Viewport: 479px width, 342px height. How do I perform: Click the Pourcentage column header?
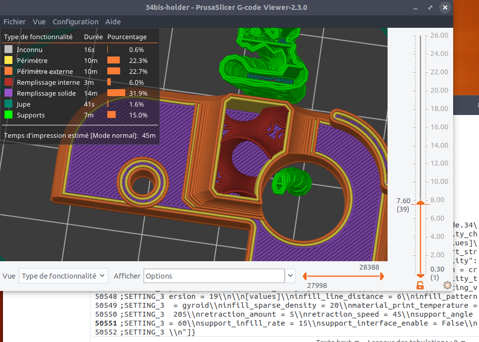tap(127, 37)
